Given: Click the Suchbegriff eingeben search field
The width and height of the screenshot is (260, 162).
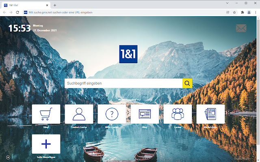Looking at the screenshot, I should point(123,83).
